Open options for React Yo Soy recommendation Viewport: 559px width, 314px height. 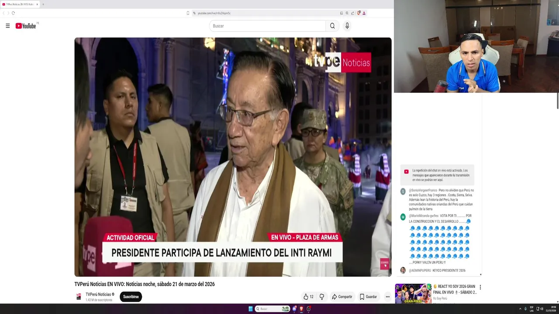coord(480,287)
